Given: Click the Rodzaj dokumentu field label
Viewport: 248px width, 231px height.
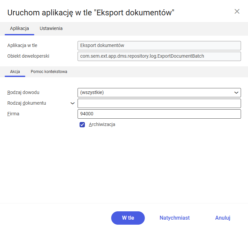Looking at the screenshot, I should pyautogui.click(x=27, y=103).
